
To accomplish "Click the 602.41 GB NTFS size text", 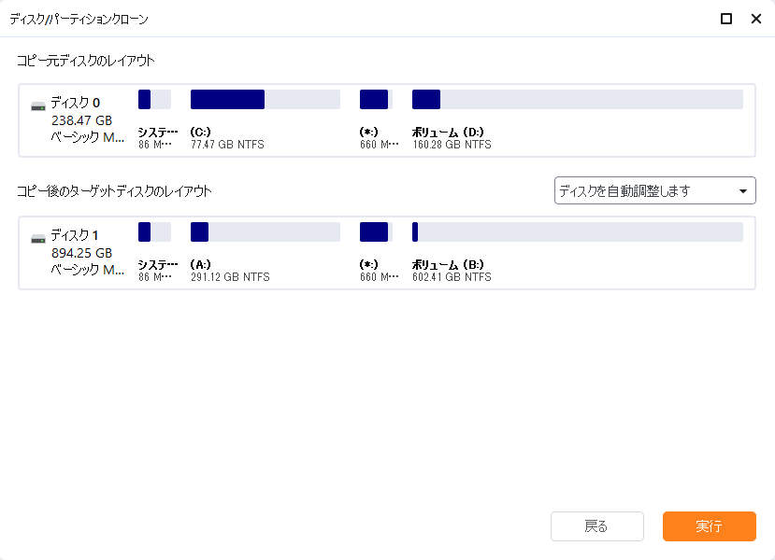I will [452, 277].
